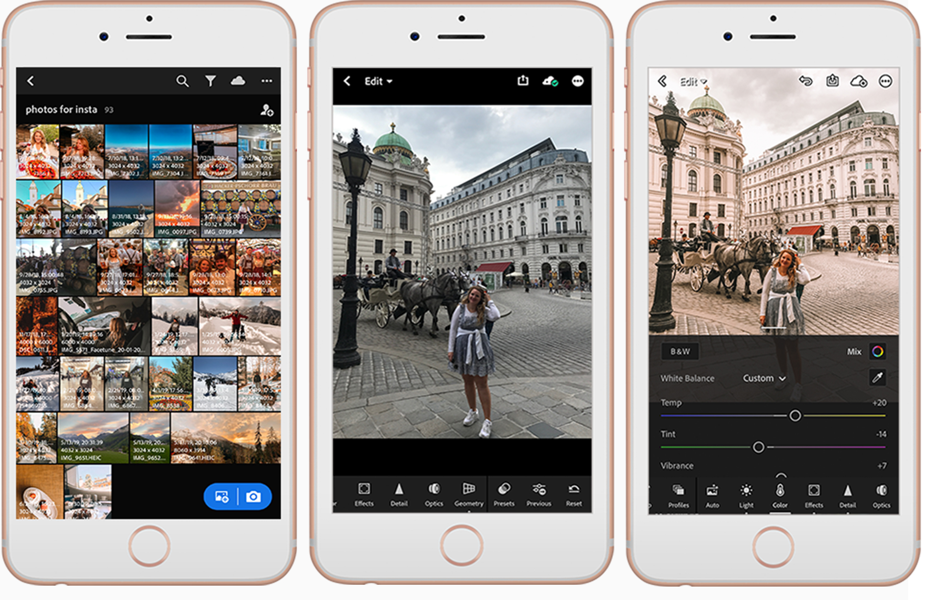Viewport: 933px width, 600px height.
Task: Tap Previous settings tool
Action: 539,494
